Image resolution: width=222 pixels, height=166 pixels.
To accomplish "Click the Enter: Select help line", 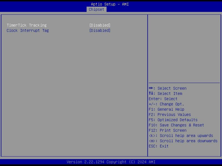I will (x=163, y=99).
